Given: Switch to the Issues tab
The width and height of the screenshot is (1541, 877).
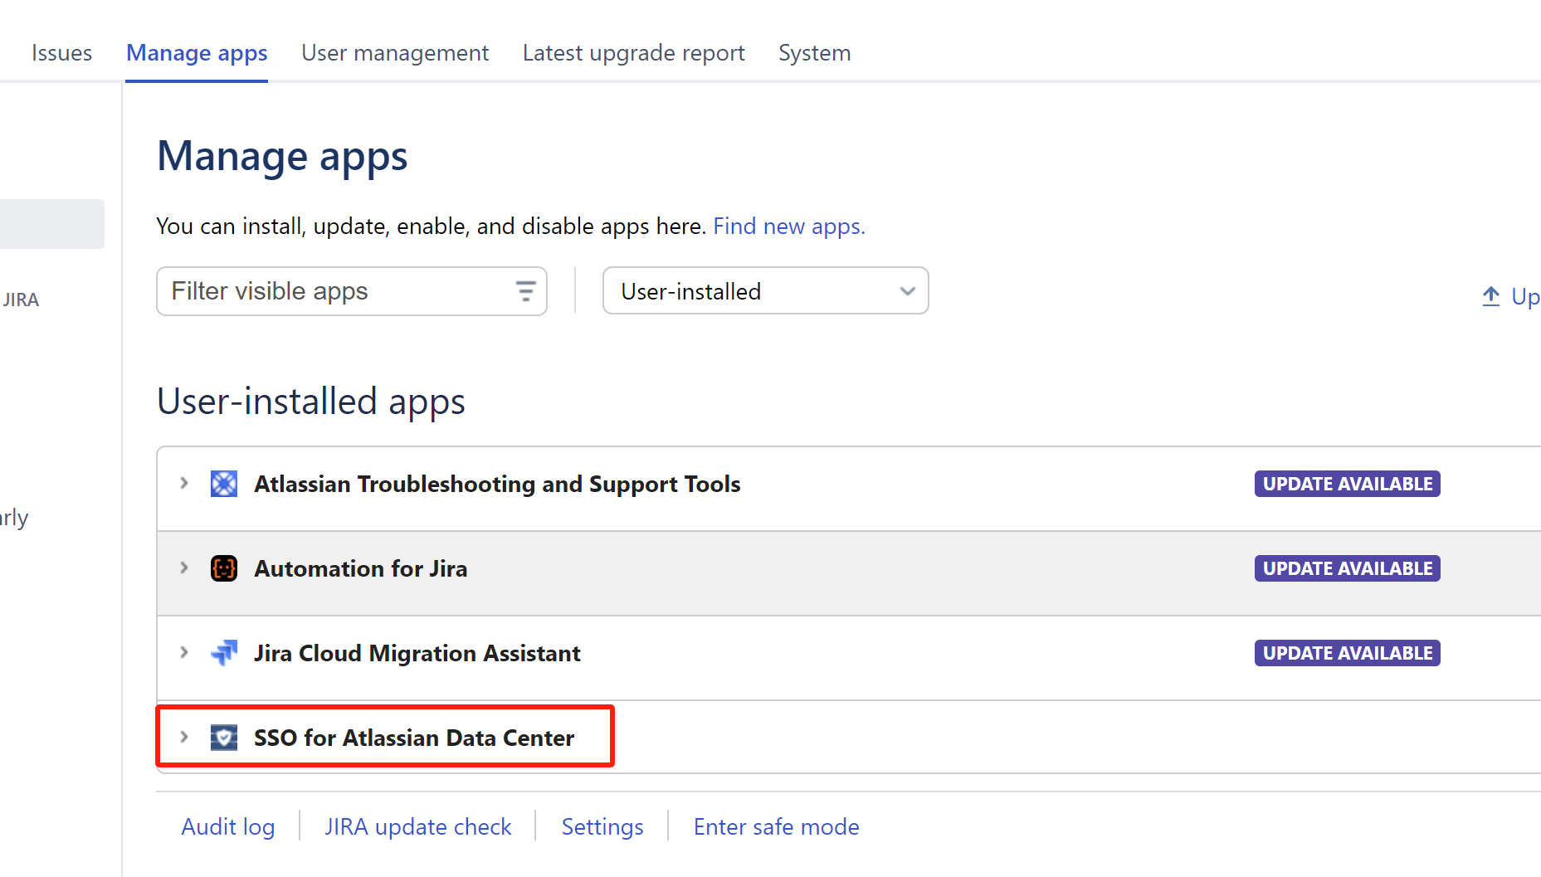Looking at the screenshot, I should click(61, 53).
